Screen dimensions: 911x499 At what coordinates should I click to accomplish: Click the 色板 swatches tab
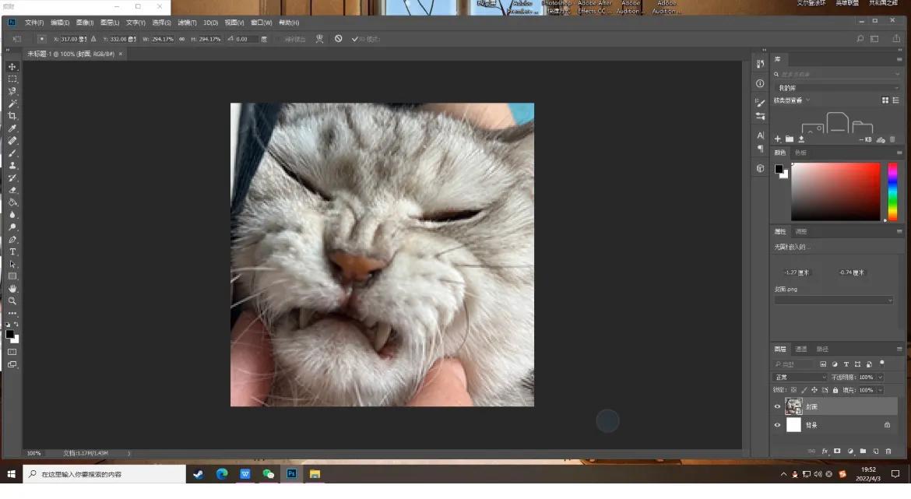click(799, 153)
